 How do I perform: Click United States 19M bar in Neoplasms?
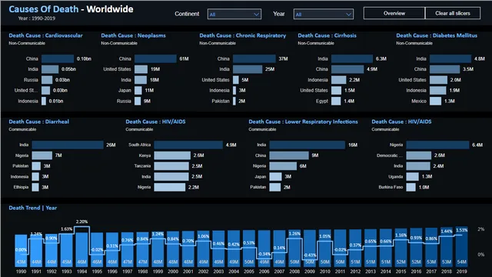(x=141, y=69)
